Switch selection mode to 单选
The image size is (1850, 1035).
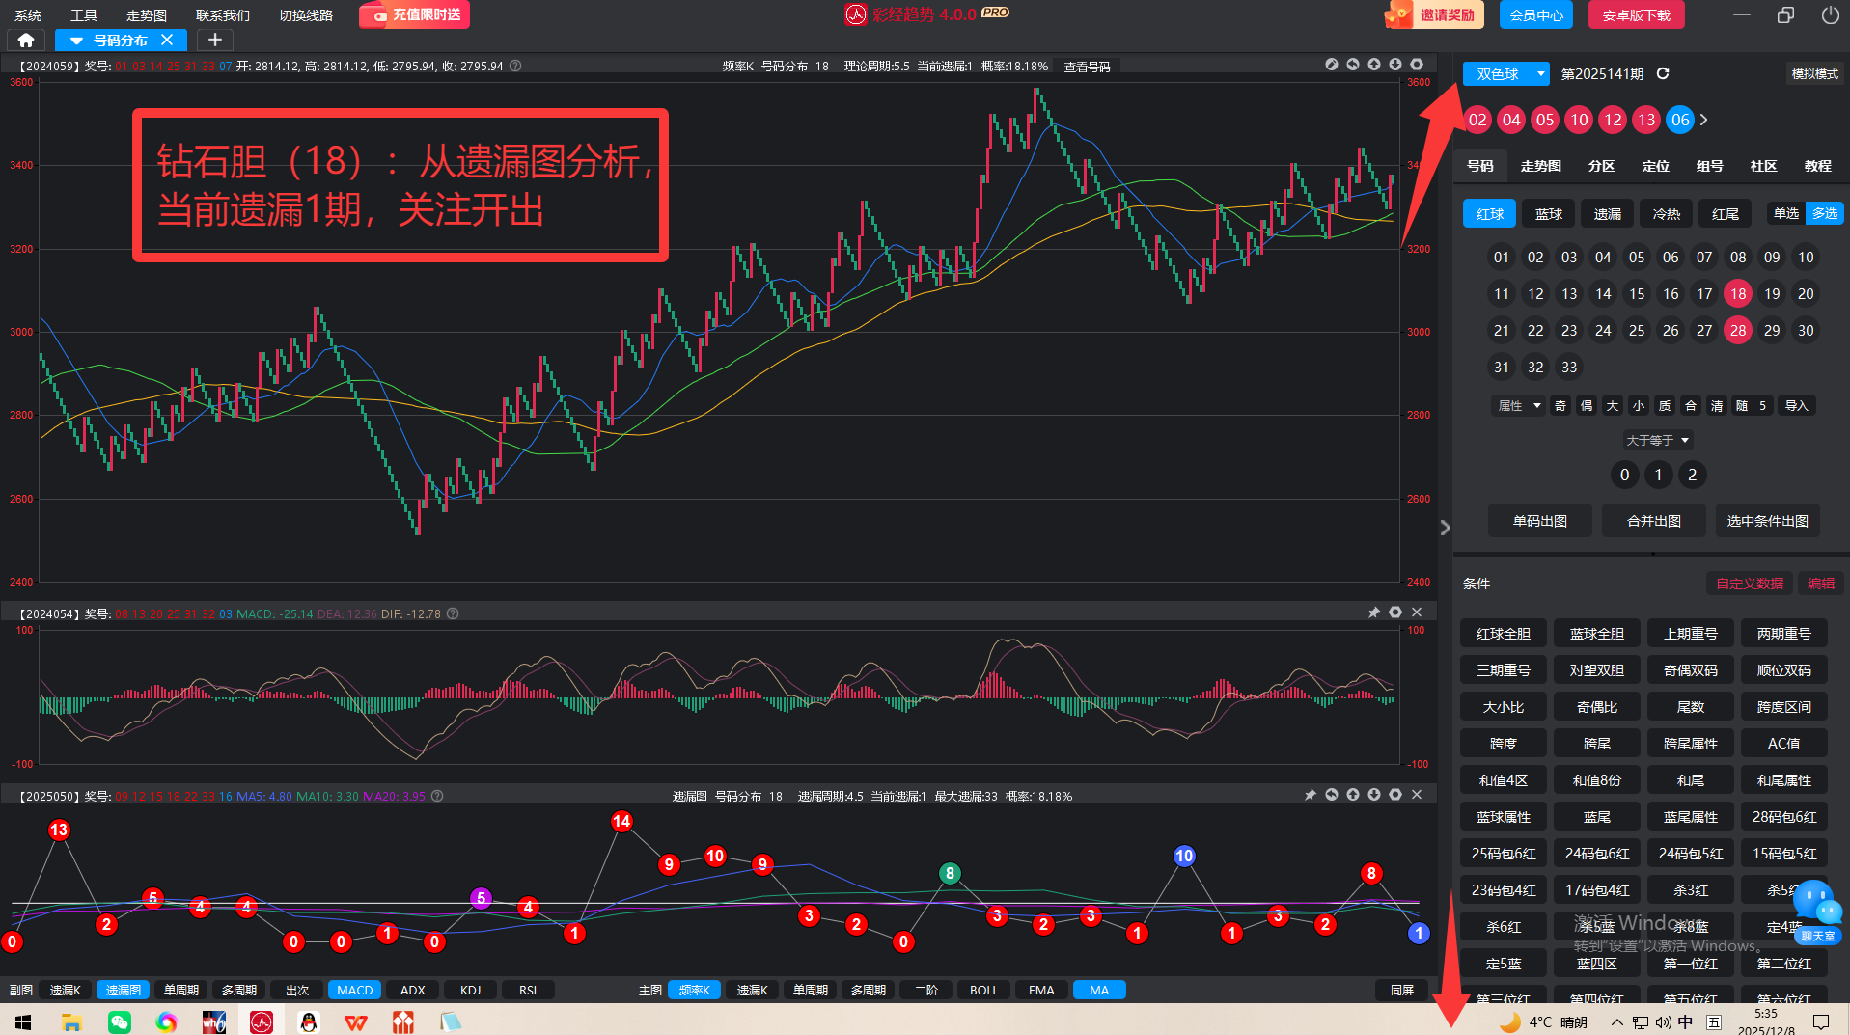click(x=1786, y=213)
